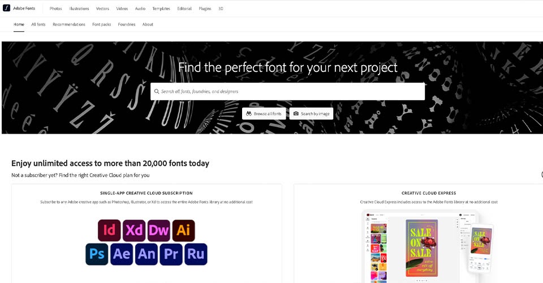Click the Adobe Fonts logo icon
This screenshot has width=543, height=283.
[x=6, y=8]
